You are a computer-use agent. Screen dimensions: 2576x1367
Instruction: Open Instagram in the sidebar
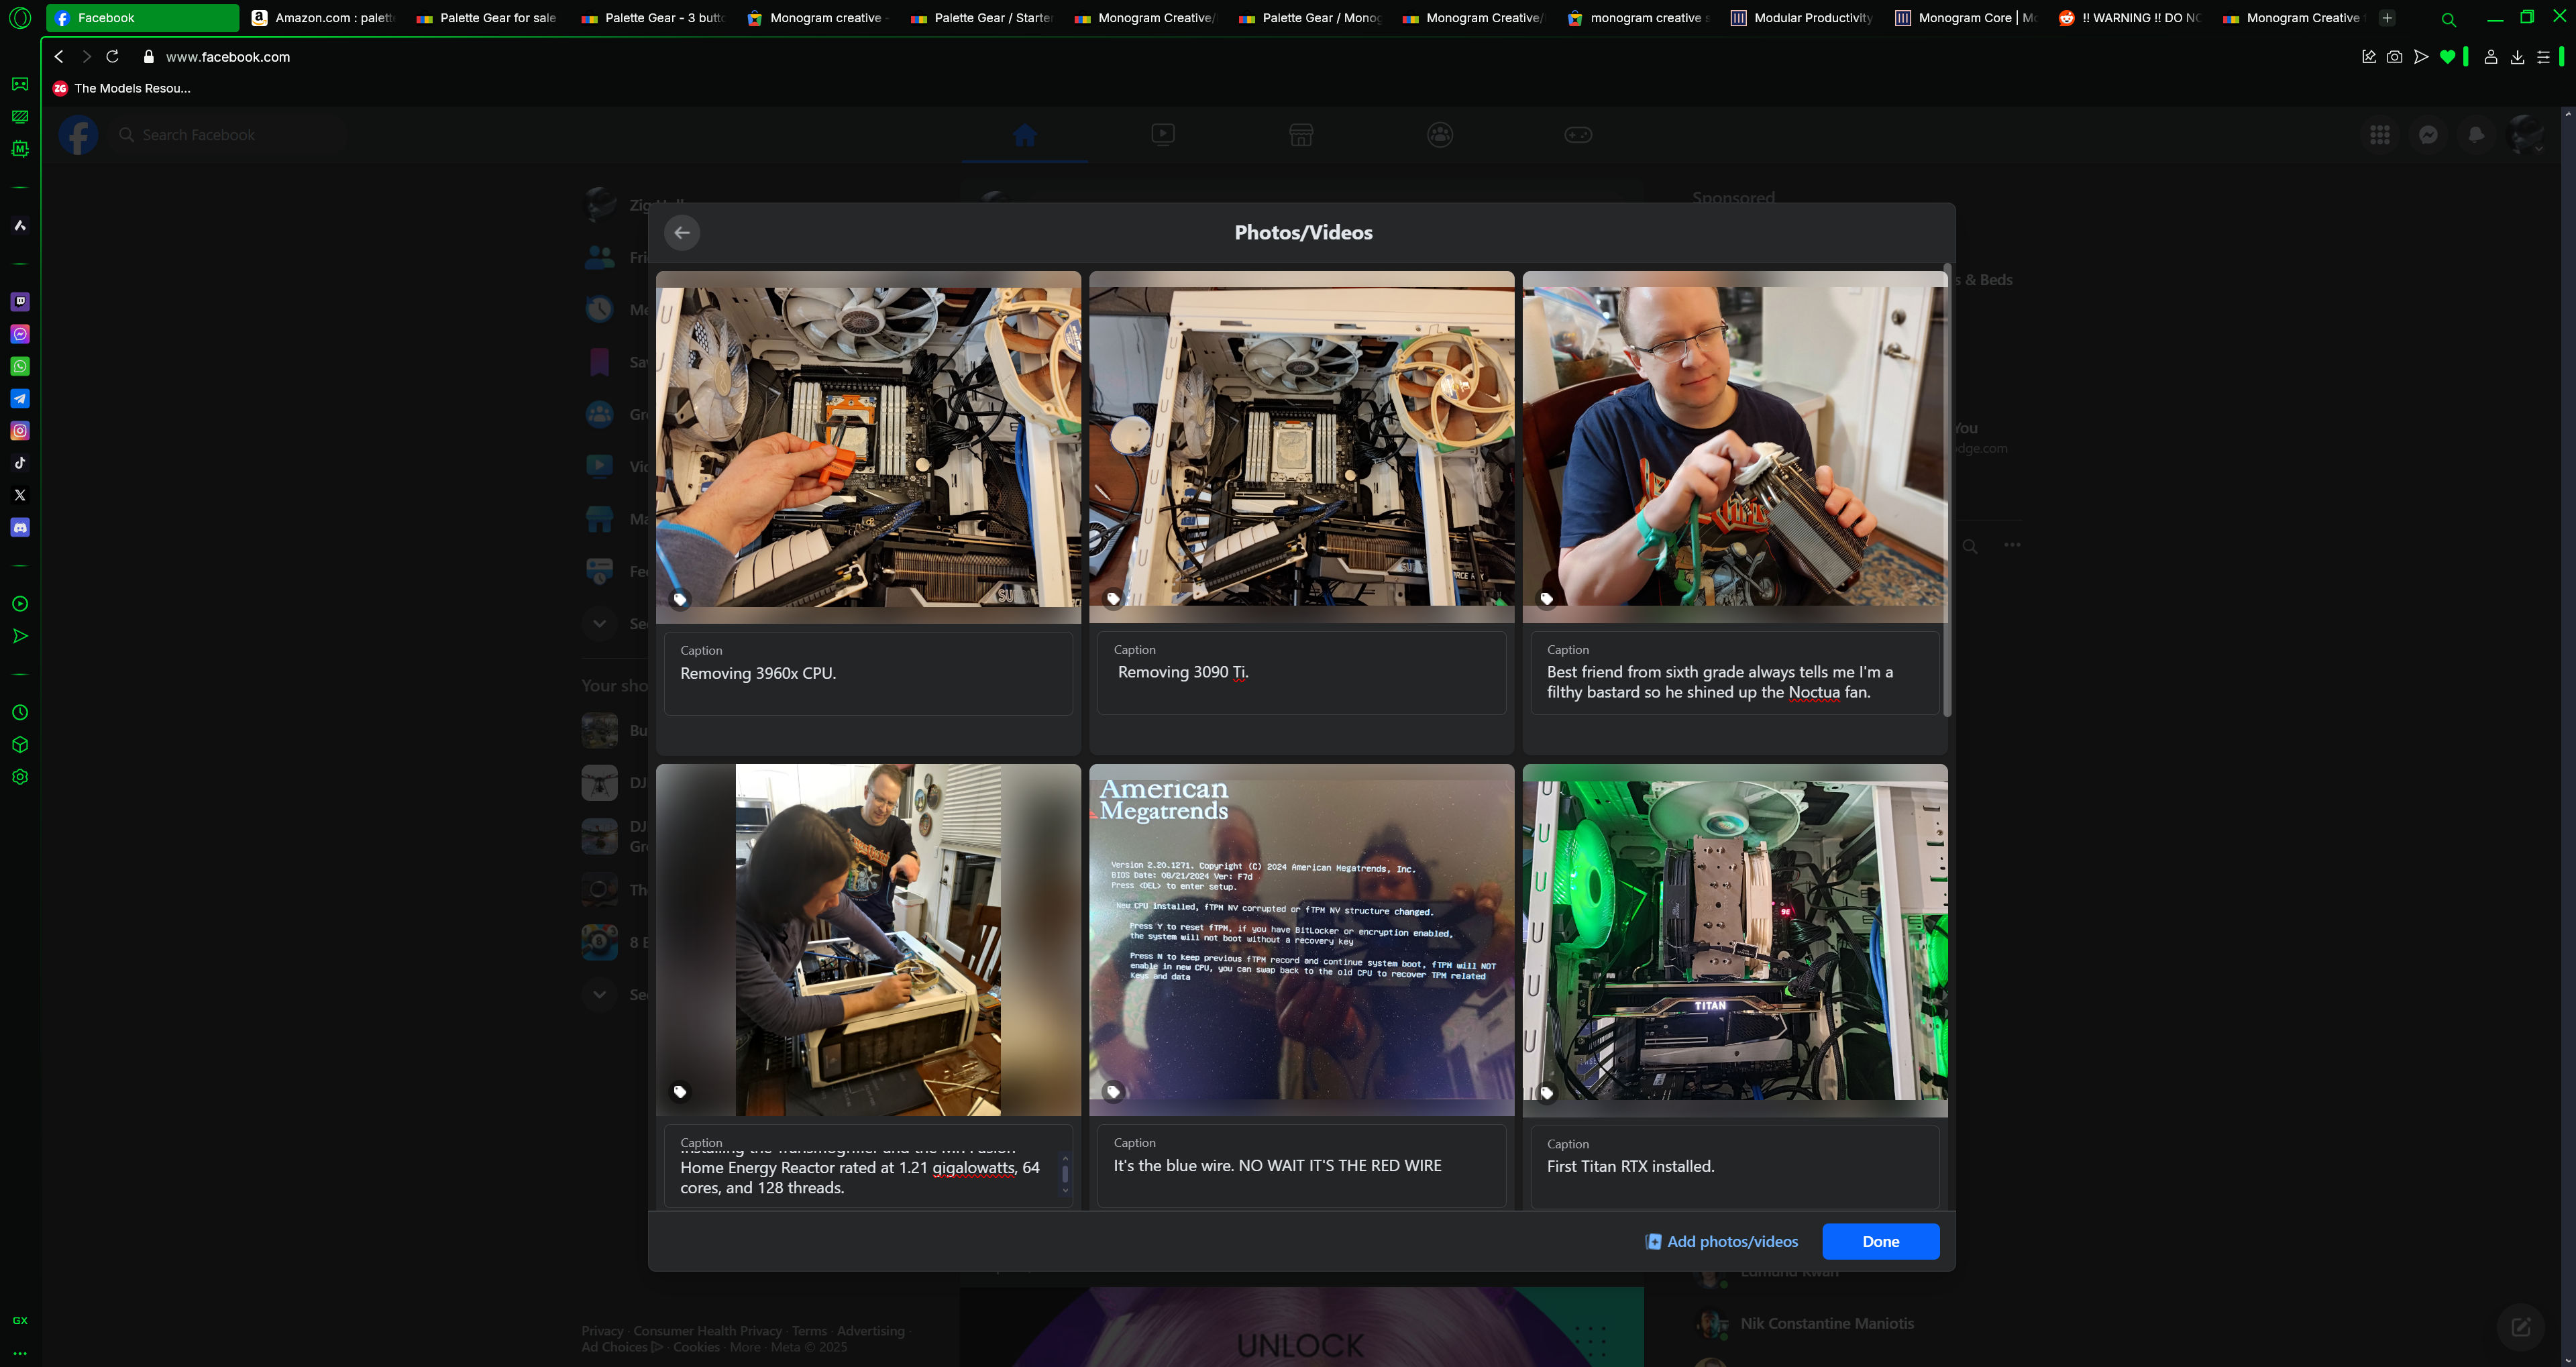20,430
